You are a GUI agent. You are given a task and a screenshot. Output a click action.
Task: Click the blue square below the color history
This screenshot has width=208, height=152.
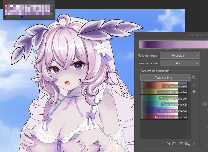click(22, 17)
